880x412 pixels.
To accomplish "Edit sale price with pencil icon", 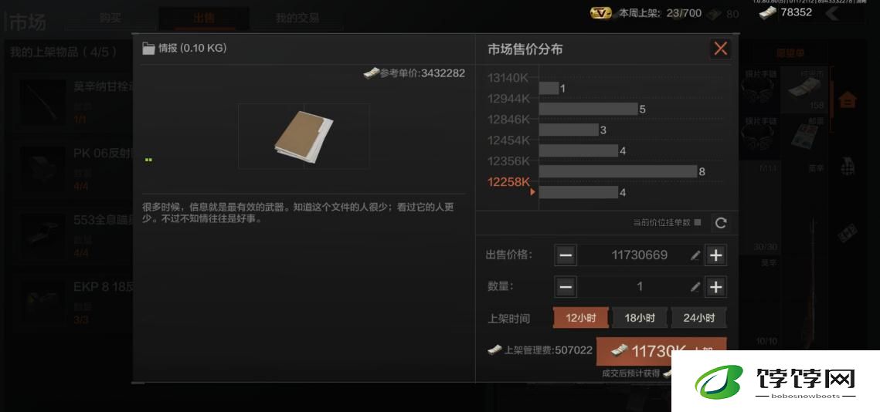I will [x=695, y=255].
